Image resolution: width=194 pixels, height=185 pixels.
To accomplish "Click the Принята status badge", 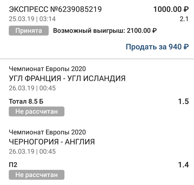I will pos(29,30).
